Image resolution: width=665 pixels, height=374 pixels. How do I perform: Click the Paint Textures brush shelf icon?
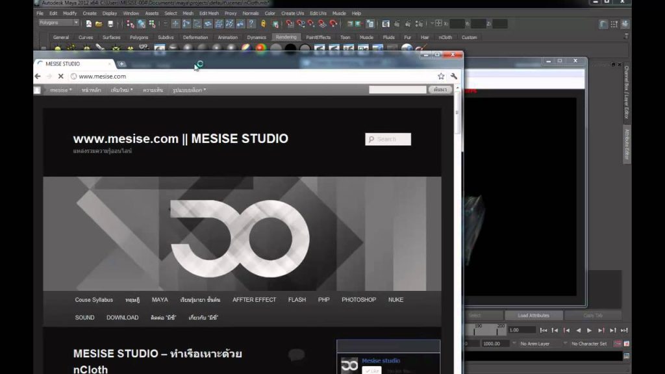(420, 48)
